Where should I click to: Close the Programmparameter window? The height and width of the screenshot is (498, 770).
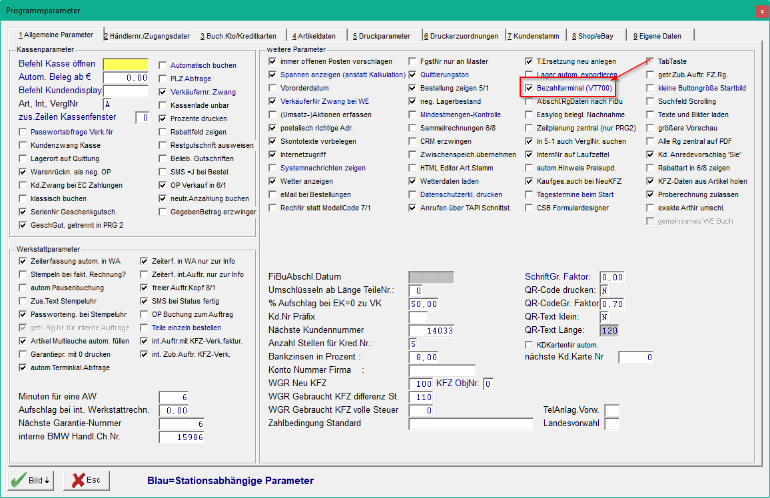click(762, 11)
